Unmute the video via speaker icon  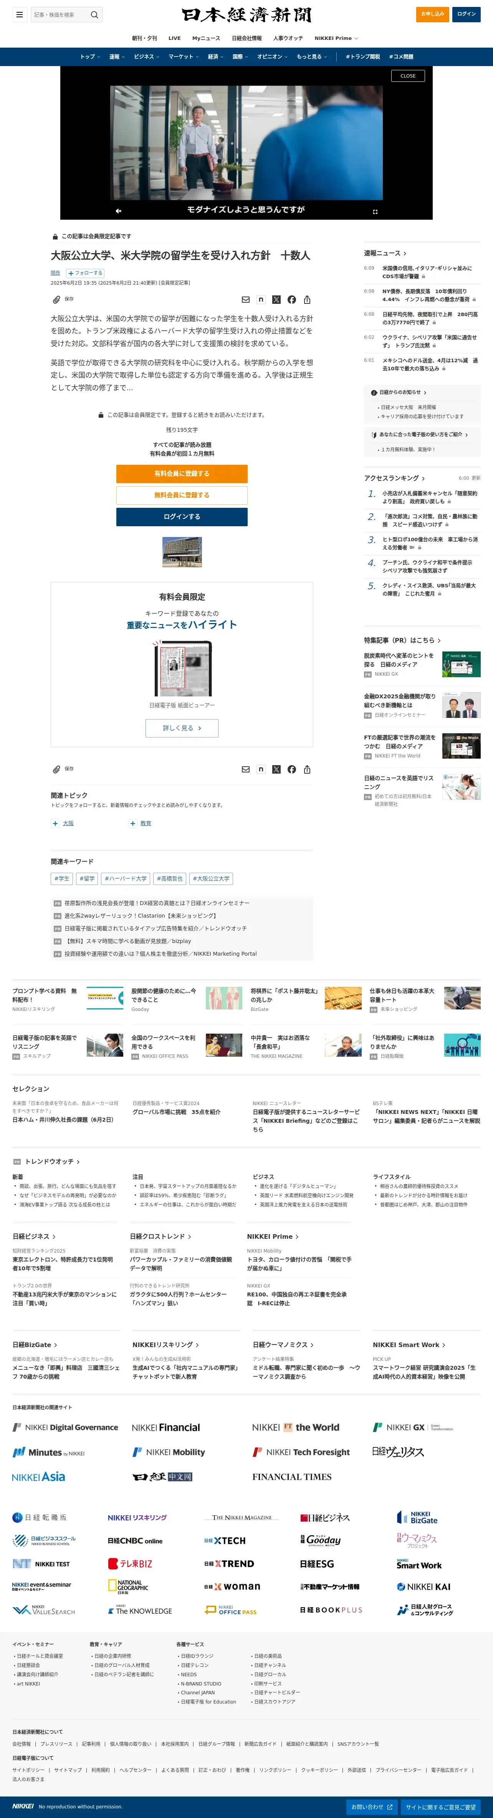(x=119, y=211)
